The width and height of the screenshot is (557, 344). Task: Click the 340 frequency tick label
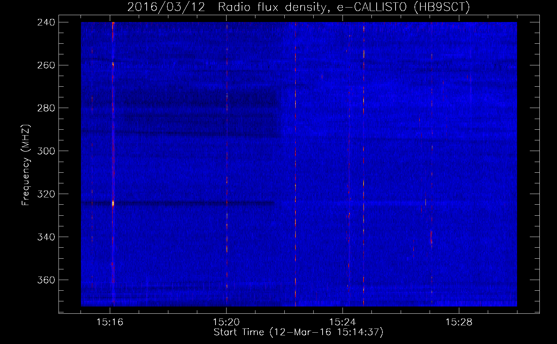tap(46, 237)
